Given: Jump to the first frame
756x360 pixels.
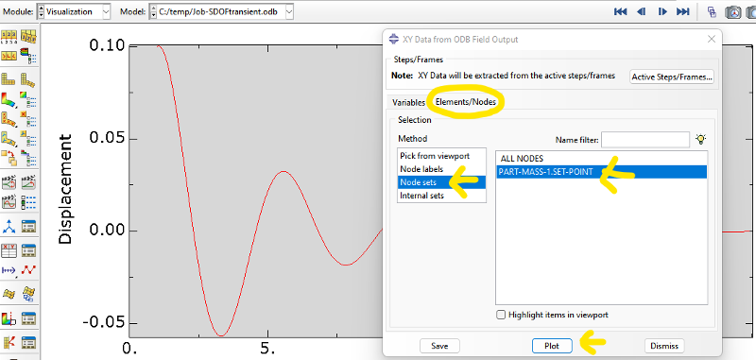Looking at the screenshot, I should pos(620,12).
